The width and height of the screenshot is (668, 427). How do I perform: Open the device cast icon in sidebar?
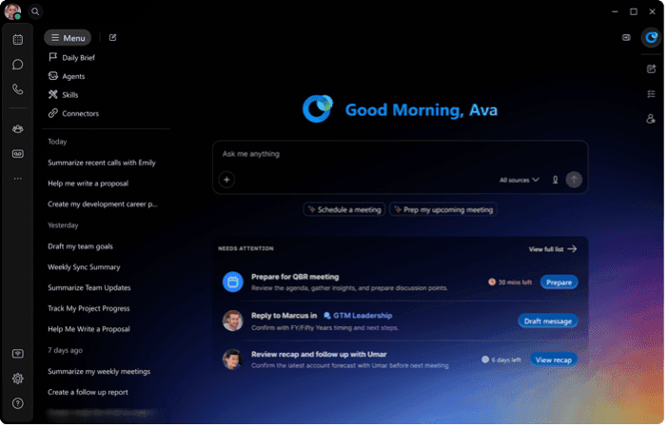pos(17,354)
